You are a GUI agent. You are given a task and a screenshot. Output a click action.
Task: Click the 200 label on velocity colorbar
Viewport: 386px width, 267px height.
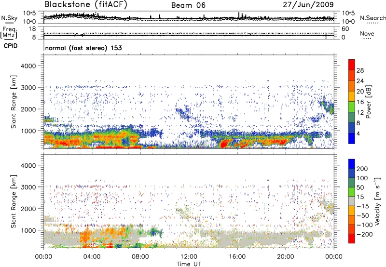click(362, 169)
